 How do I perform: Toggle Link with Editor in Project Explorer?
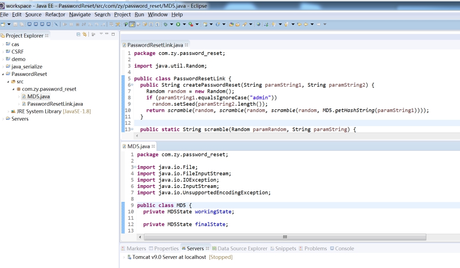point(84,34)
